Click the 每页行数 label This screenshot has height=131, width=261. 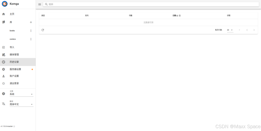(218, 30)
